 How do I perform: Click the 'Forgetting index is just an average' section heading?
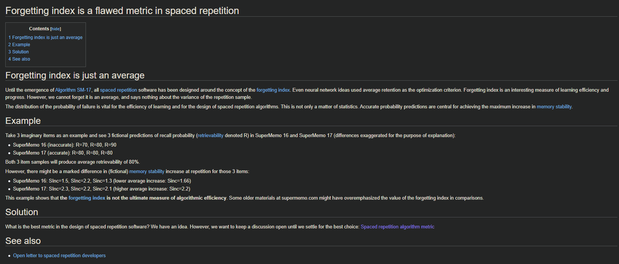(x=75, y=75)
